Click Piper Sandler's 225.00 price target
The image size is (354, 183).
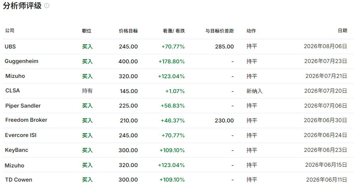(128, 105)
